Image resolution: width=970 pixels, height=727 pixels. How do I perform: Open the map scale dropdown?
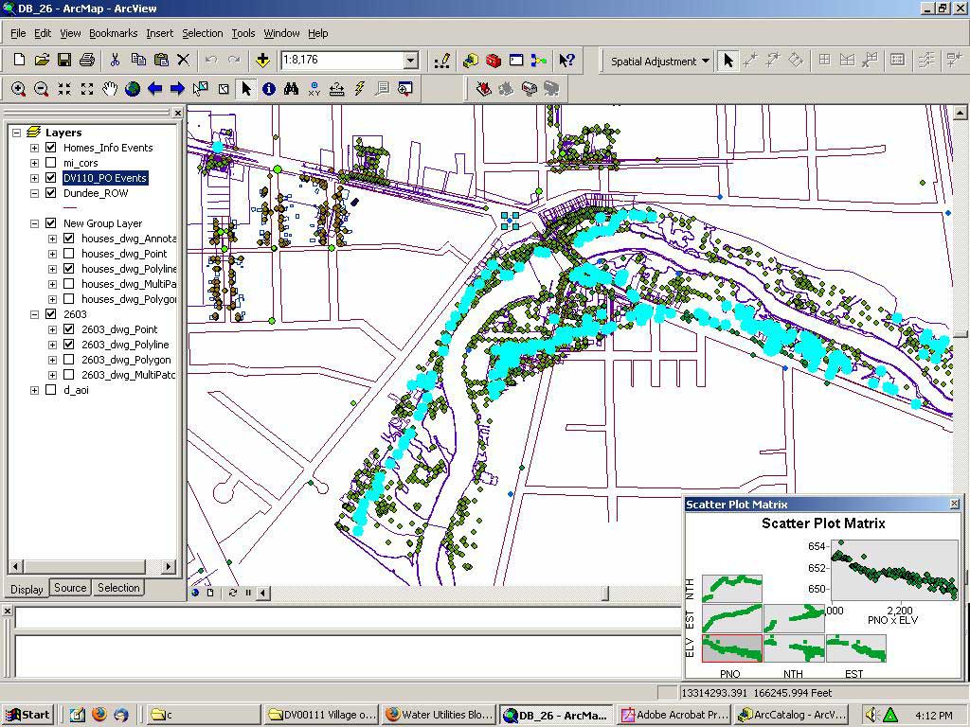[410, 61]
